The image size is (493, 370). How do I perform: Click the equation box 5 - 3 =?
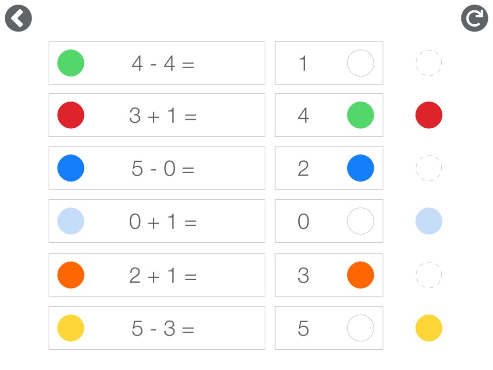tap(157, 328)
